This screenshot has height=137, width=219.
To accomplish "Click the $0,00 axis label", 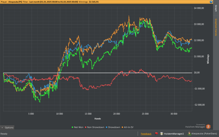I will 197,73.
